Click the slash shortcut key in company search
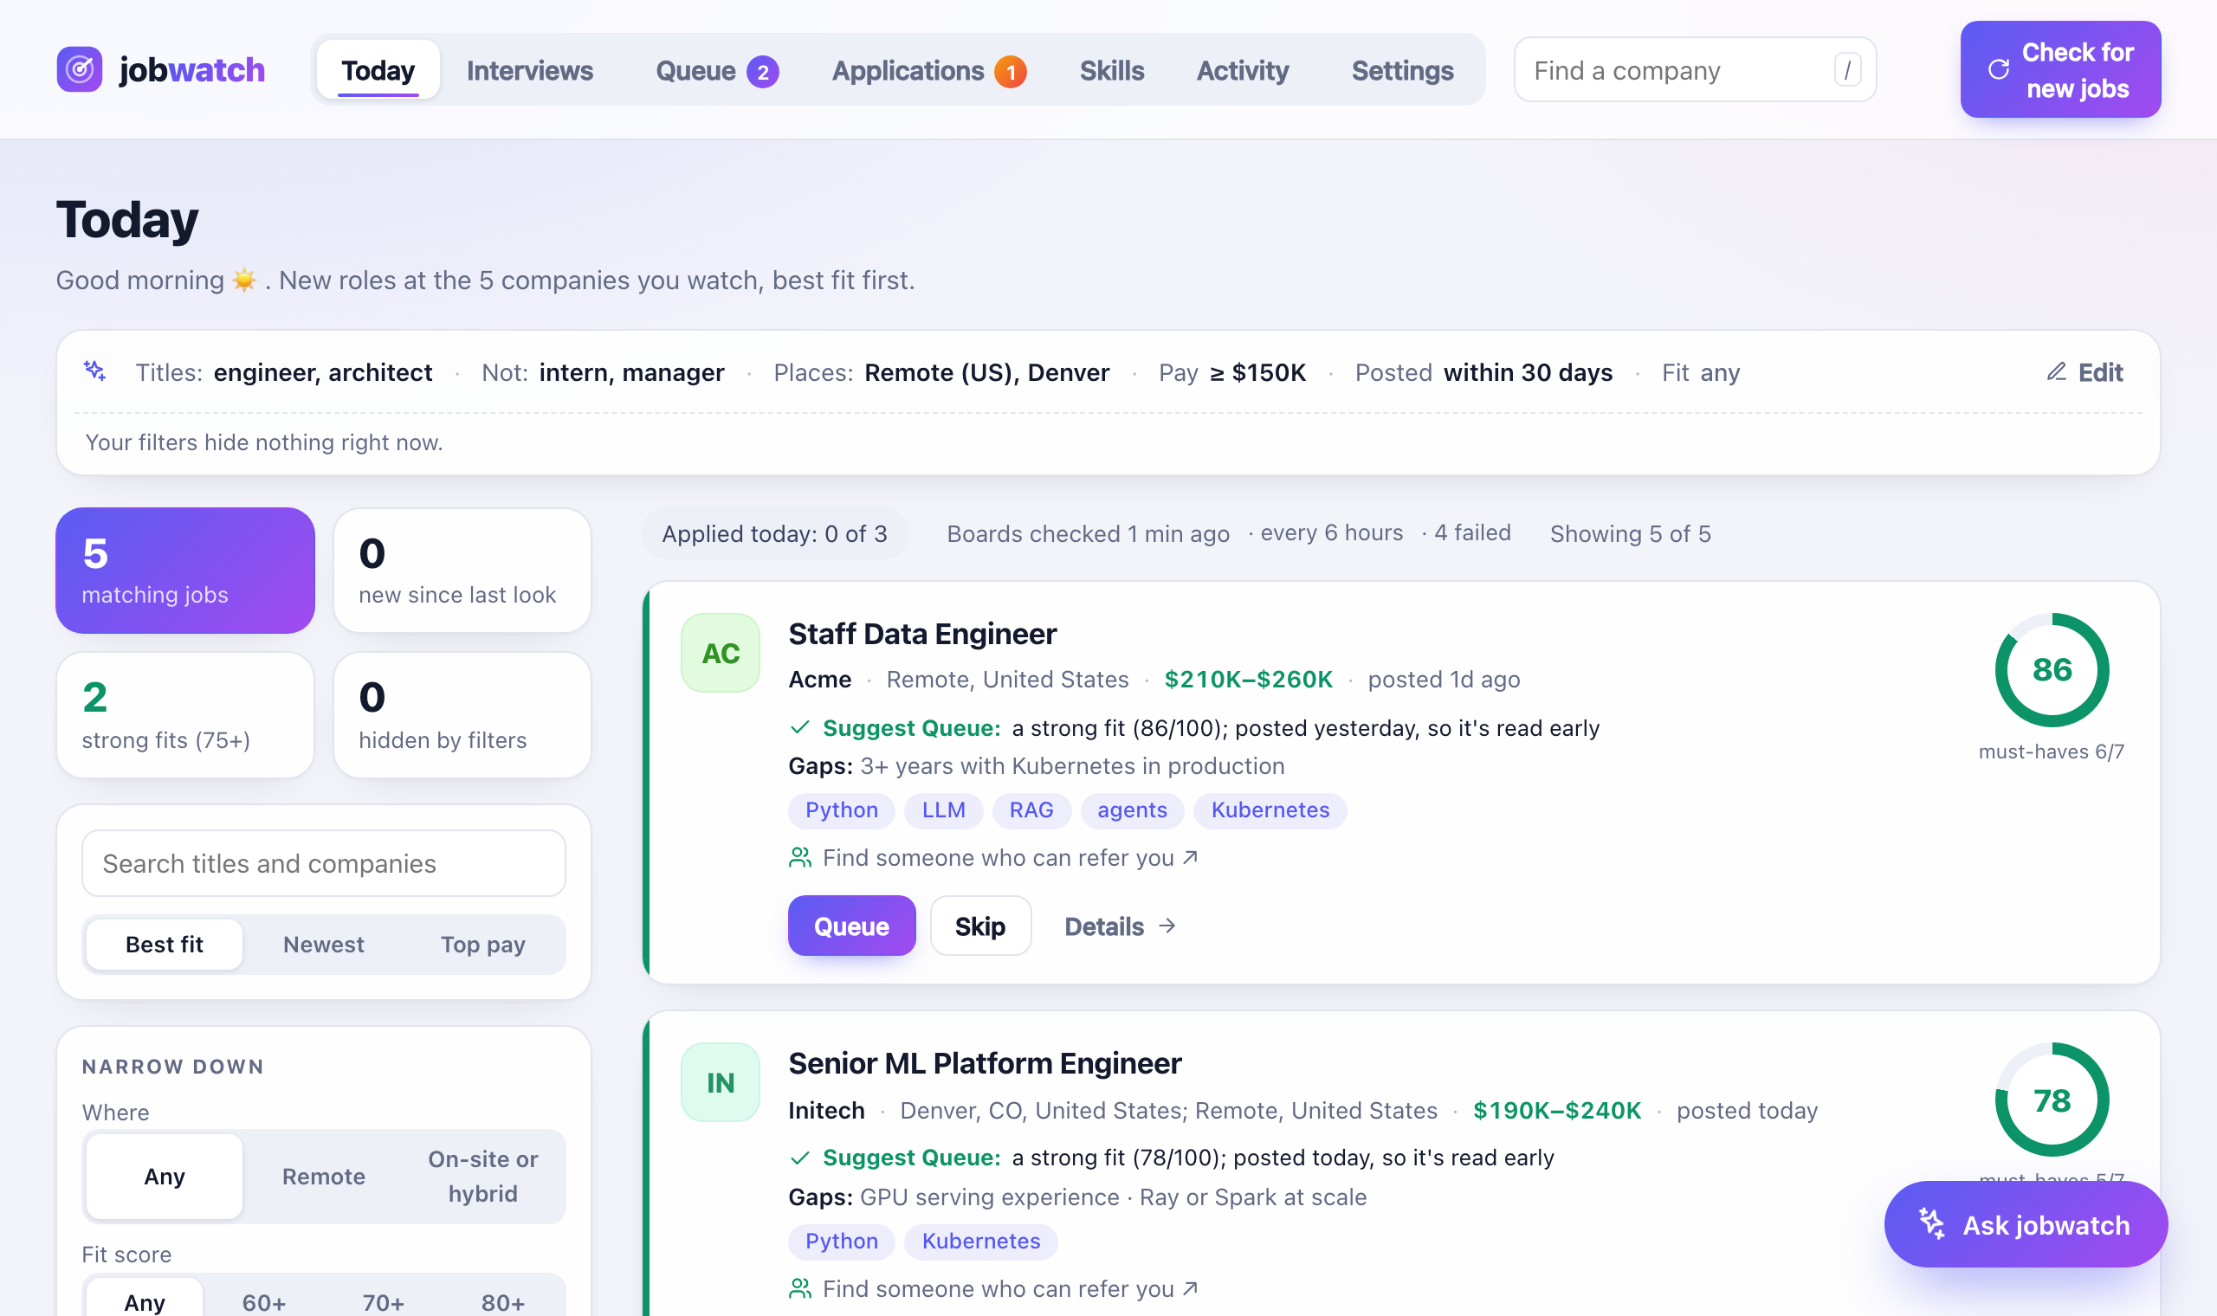The image size is (2217, 1316). 1847,69
